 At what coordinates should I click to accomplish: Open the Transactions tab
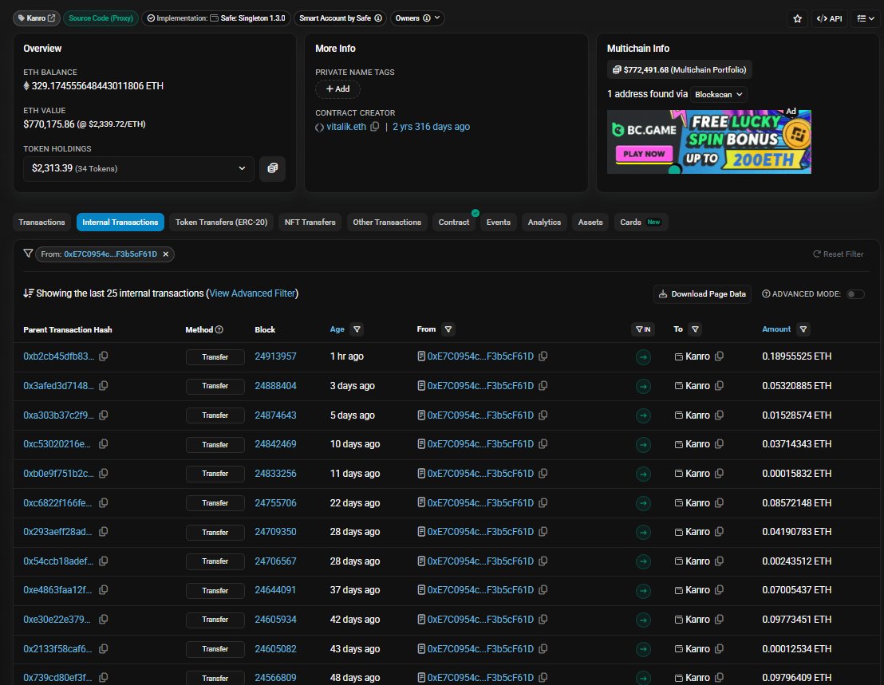[41, 222]
